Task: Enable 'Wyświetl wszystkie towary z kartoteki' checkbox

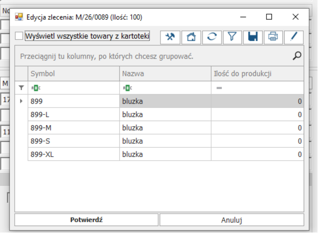Action: tap(19, 36)
